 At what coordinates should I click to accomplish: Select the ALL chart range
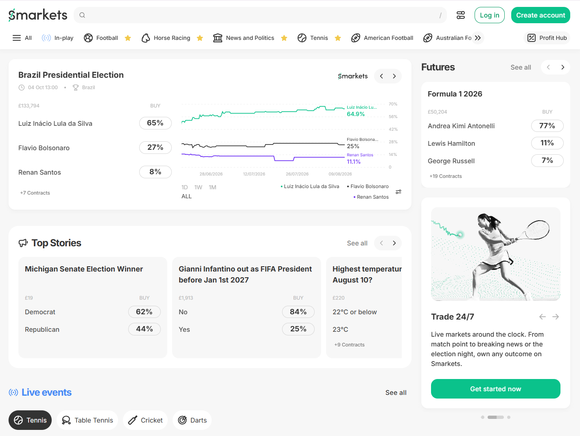pos(186,196)
